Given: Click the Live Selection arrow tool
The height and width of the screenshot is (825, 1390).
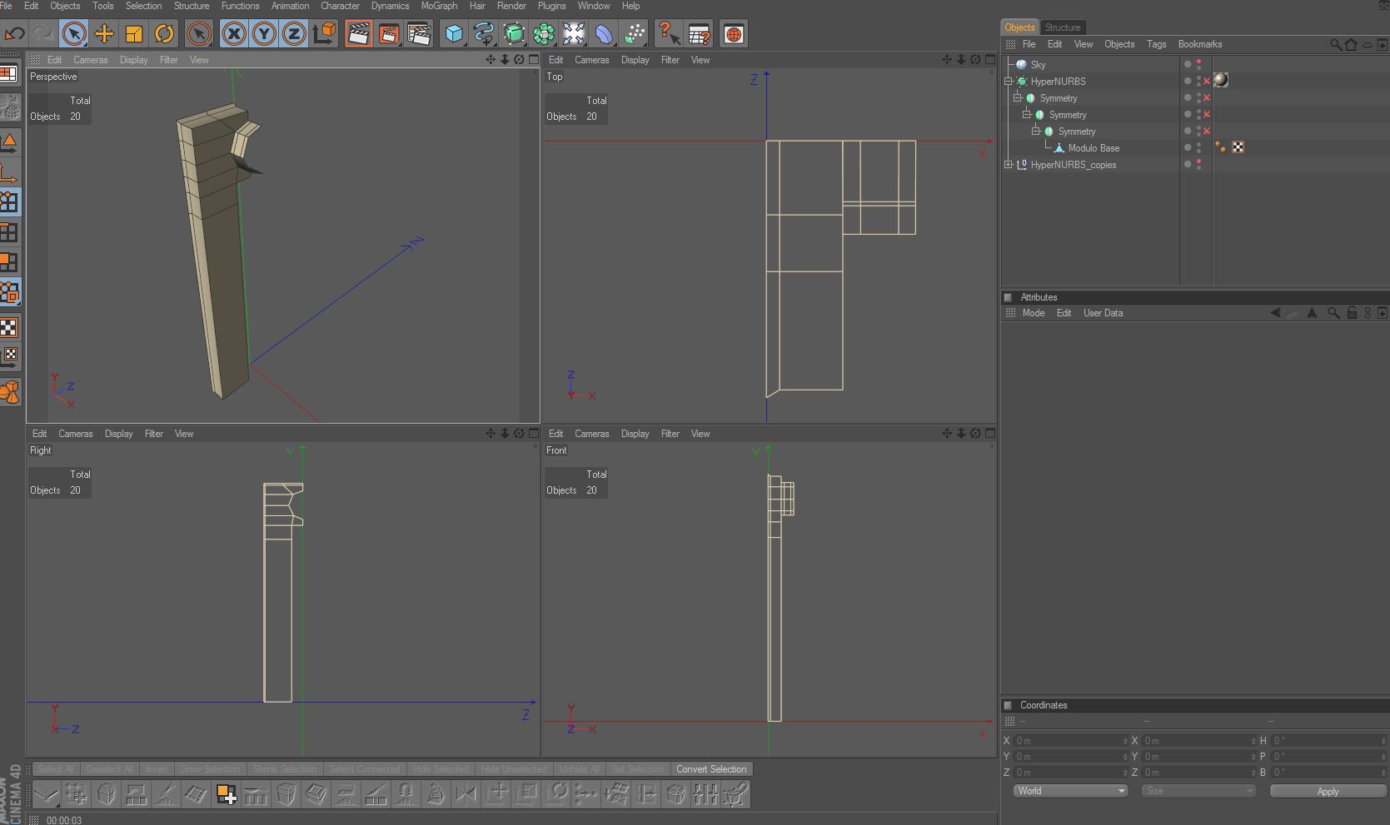Looking at the screenshot, I should coord(74,34).
